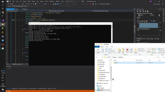The height and width of the screenshot is (92, 165).
Task: Click Save All icon in Visual Studio toolbar
Action: coord(57,4)
